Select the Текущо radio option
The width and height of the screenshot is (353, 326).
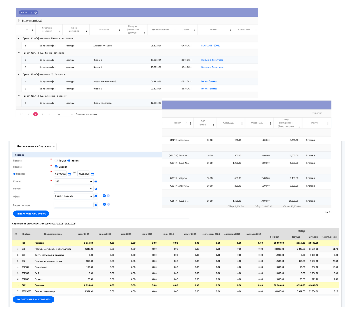[56, 161]
